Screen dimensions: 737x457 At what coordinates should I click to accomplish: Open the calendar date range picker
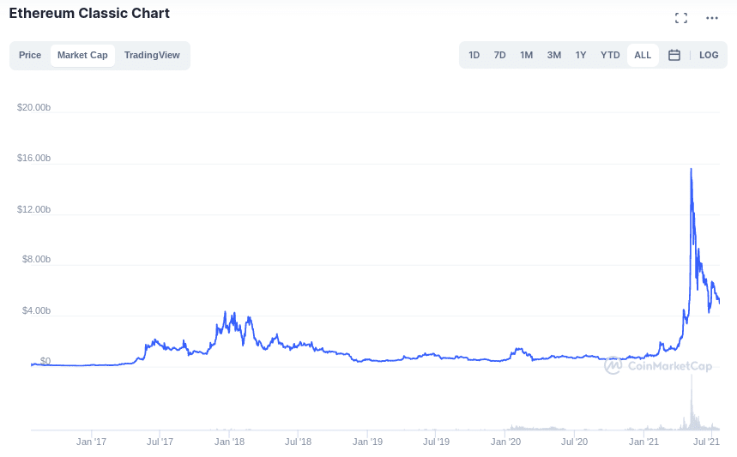point(674,55)
